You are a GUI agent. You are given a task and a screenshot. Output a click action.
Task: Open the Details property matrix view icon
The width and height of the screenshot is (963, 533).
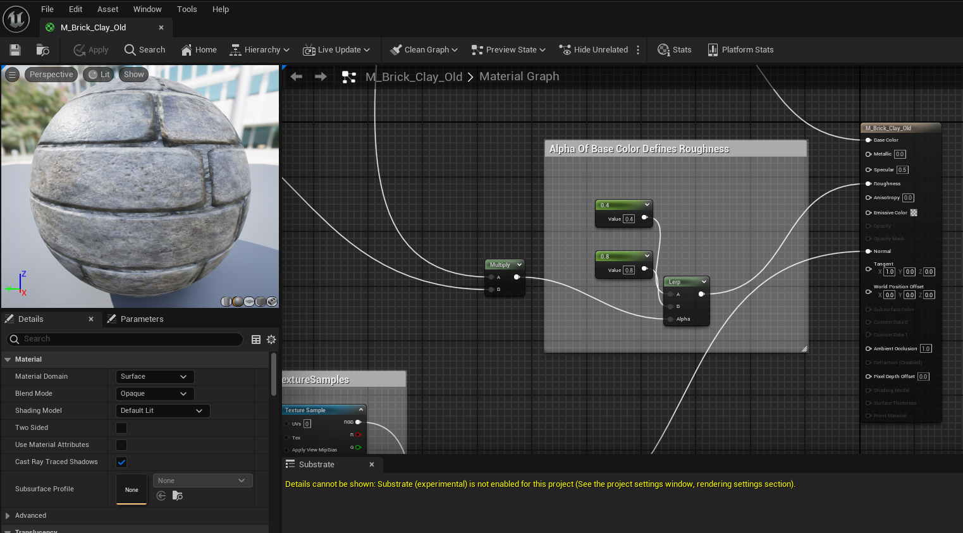pos(256,340)
